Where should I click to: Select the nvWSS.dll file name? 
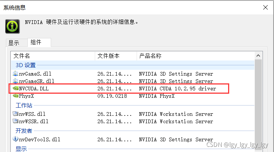click(x=32, y=114)
